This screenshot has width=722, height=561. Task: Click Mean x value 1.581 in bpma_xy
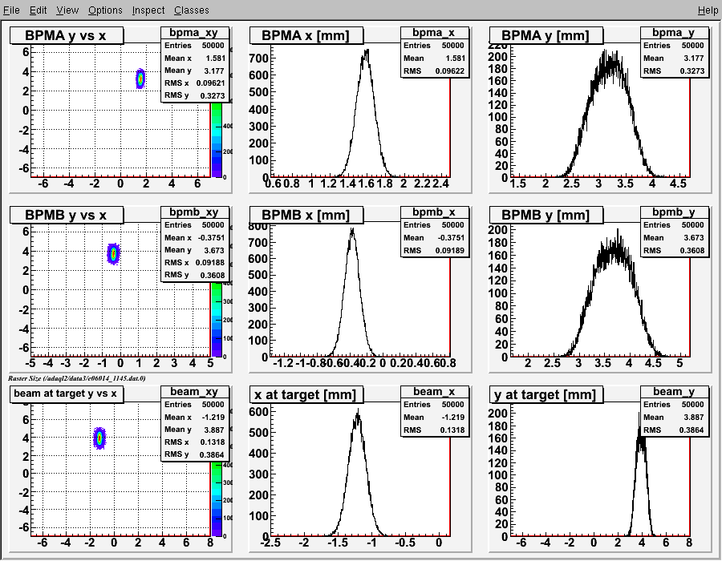click(x=216, y=59)
